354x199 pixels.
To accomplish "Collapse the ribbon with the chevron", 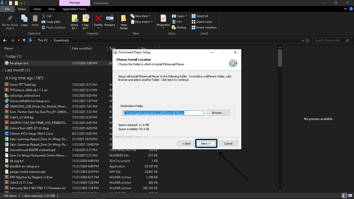I will [345, 9].
